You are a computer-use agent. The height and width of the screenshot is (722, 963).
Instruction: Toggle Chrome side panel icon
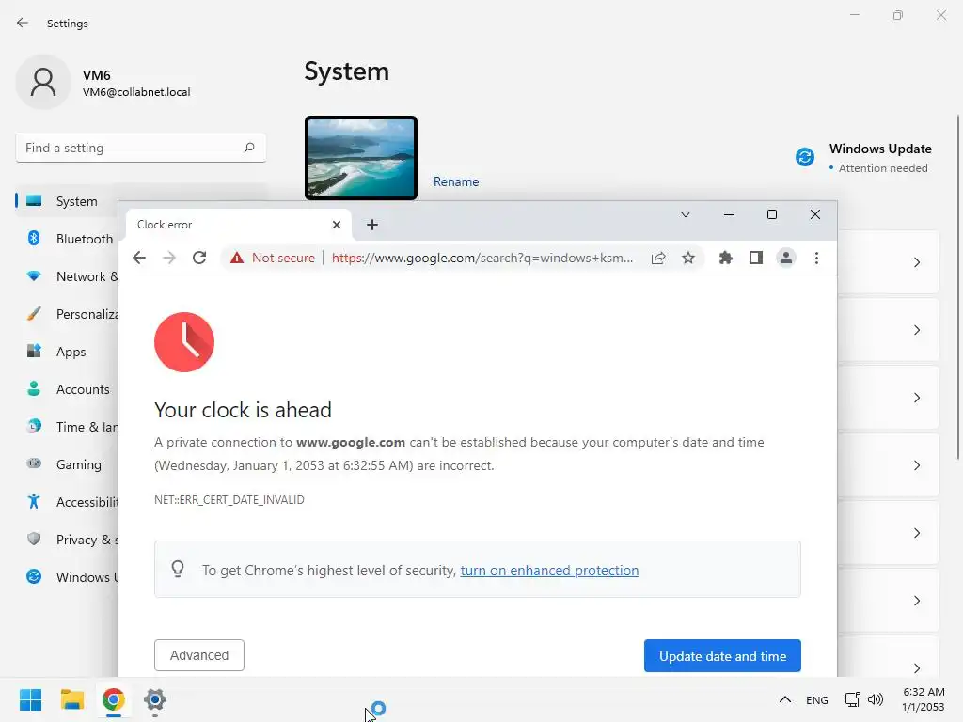(x=756, y=258)
